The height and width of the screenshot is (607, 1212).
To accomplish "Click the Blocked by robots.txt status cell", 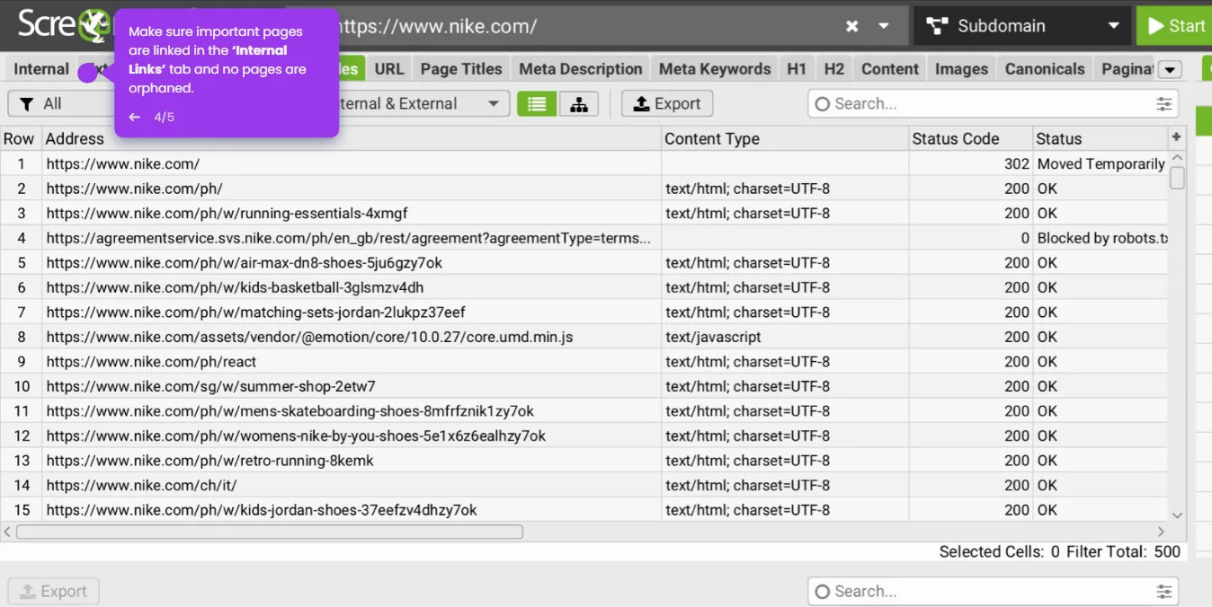I will click(x=1101, y=238).
